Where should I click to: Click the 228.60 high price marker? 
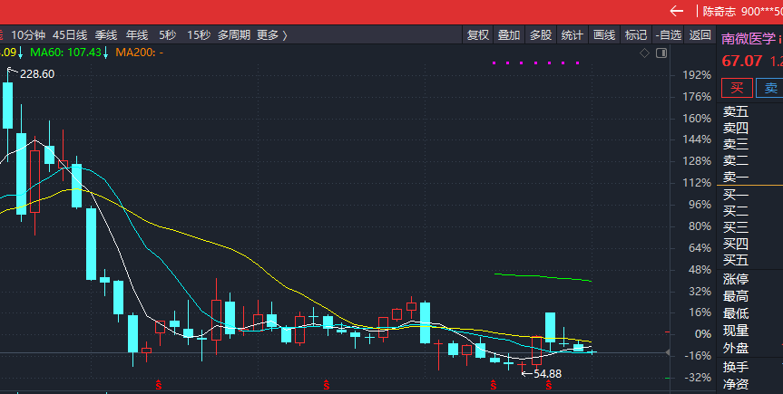[x=36, y=73]
